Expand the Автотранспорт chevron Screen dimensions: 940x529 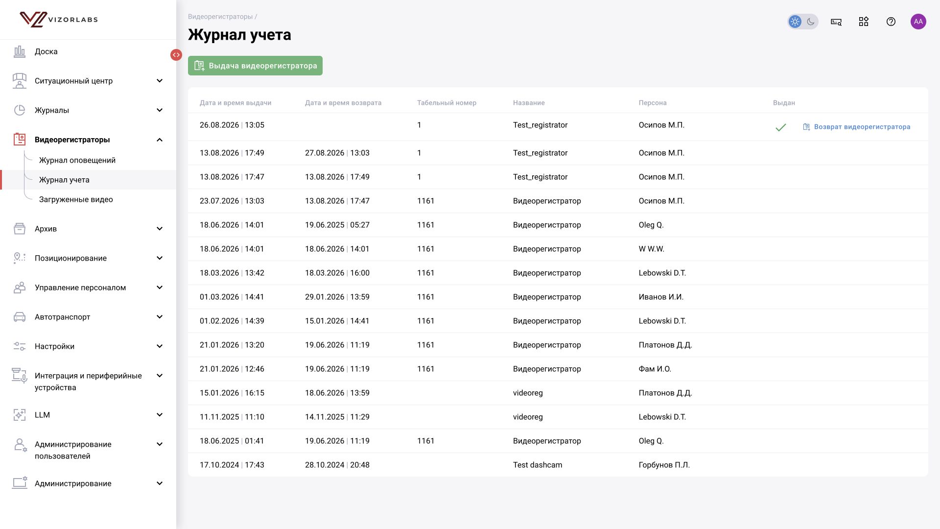[x=160, y=317]
